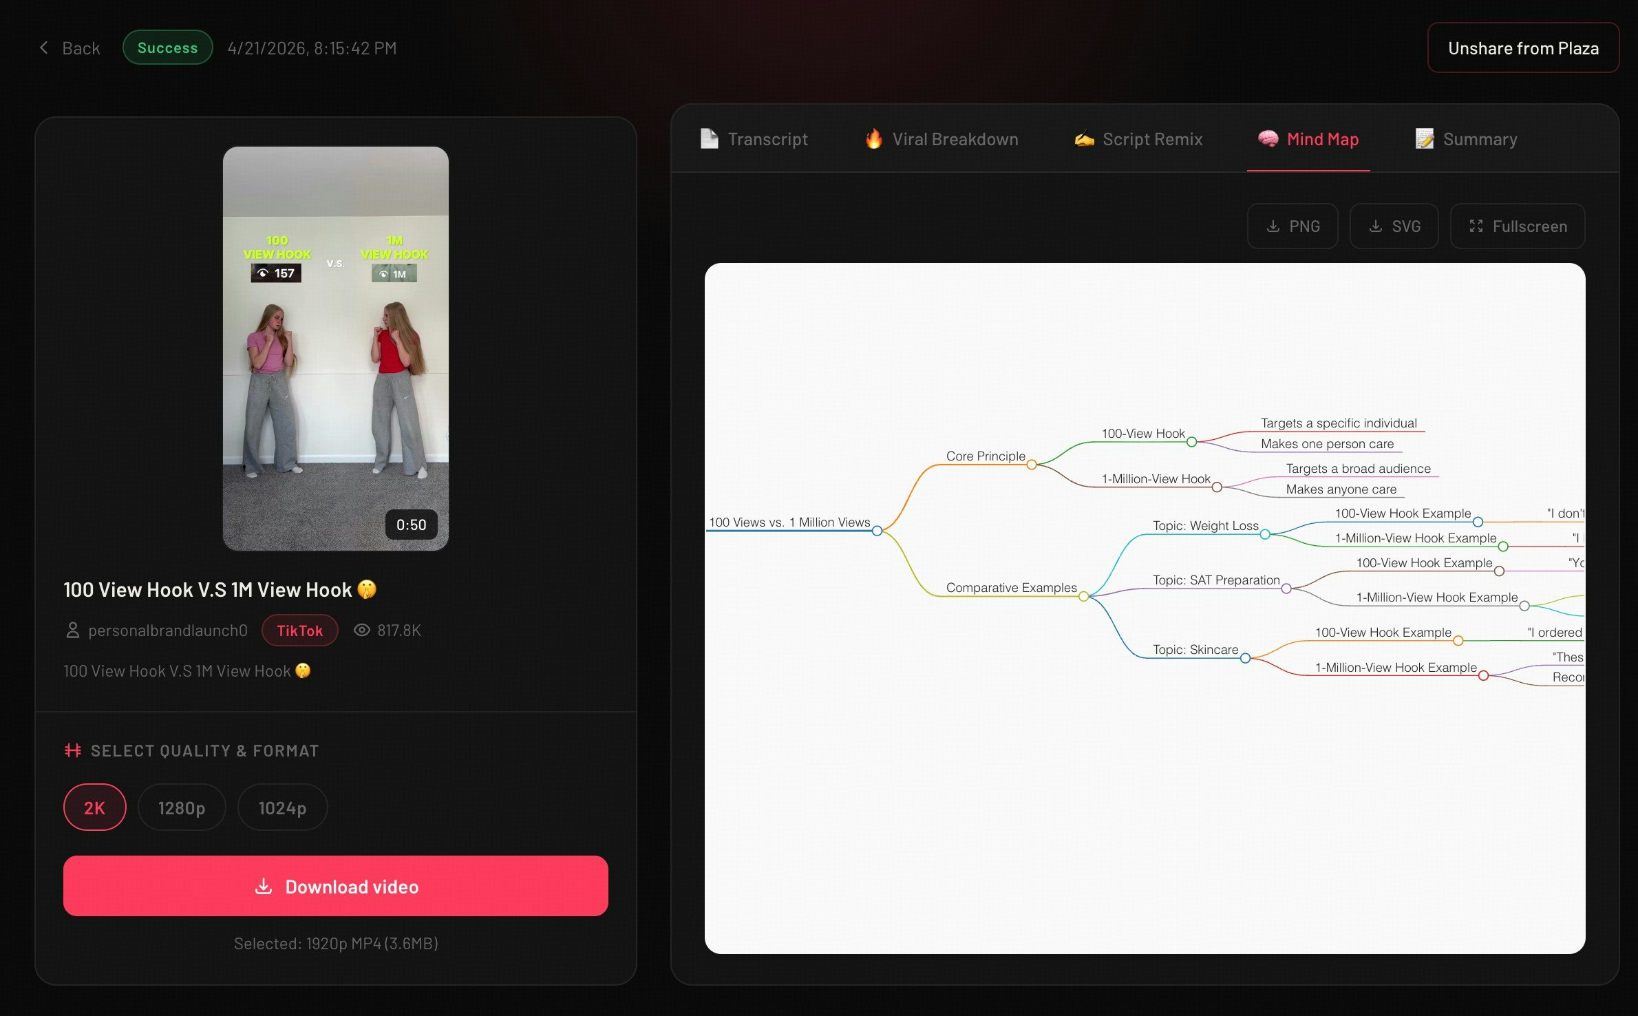
Task: Click 'Targets a specific individual' node text
Action: coord(1339,423)
